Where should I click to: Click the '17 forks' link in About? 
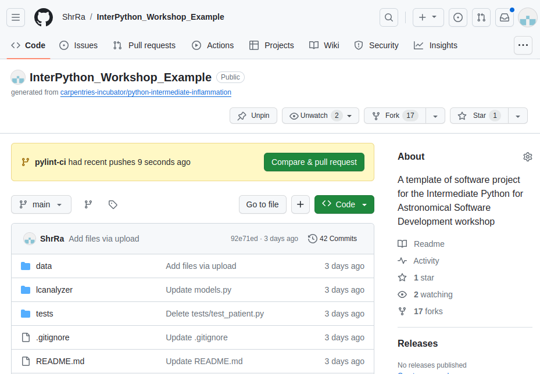[x=428, y=311]
